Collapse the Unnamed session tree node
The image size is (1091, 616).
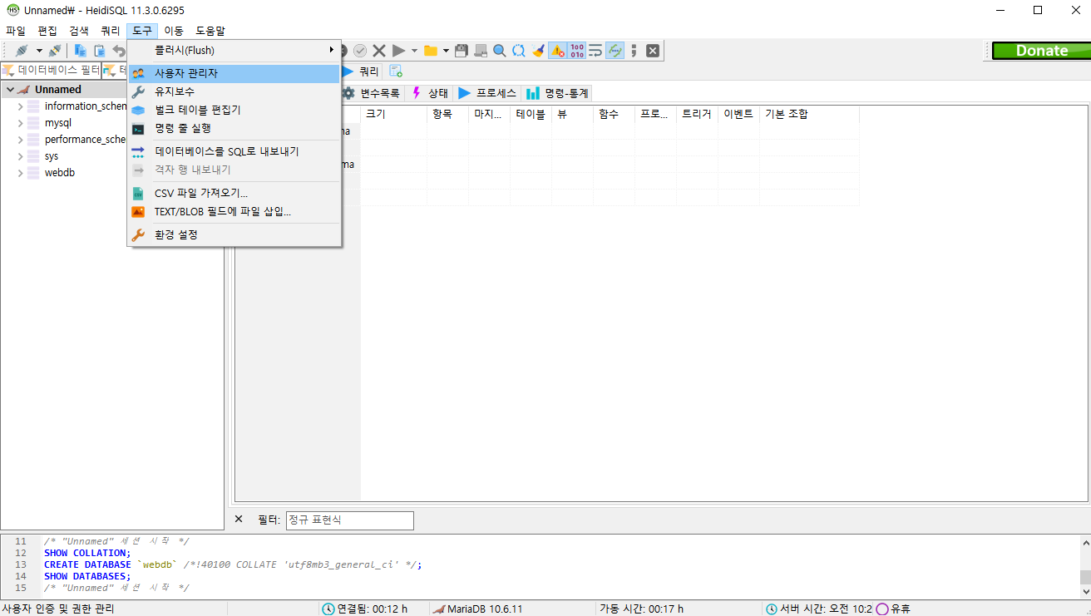[9, 89]
